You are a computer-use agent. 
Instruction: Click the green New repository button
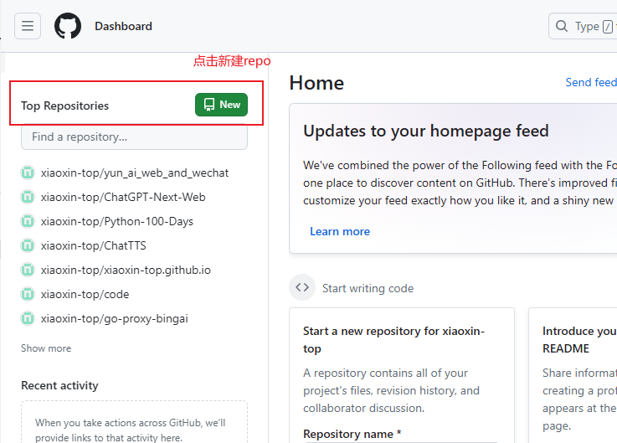pos(221,105)
